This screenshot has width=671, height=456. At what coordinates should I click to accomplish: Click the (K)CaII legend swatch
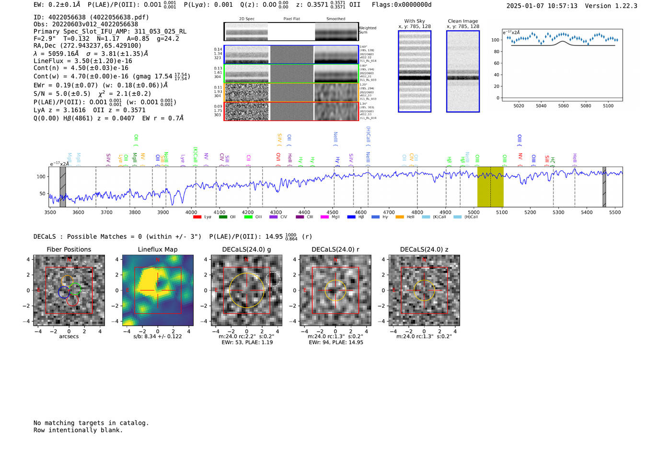point(426,217)
